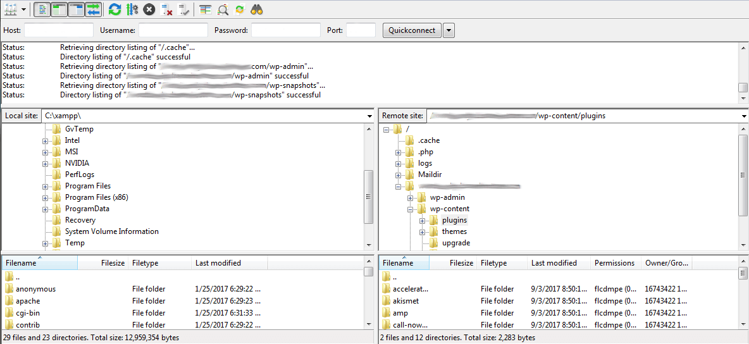
Task: Expand the wp-admin remote folder node
Action: (411, 198)
